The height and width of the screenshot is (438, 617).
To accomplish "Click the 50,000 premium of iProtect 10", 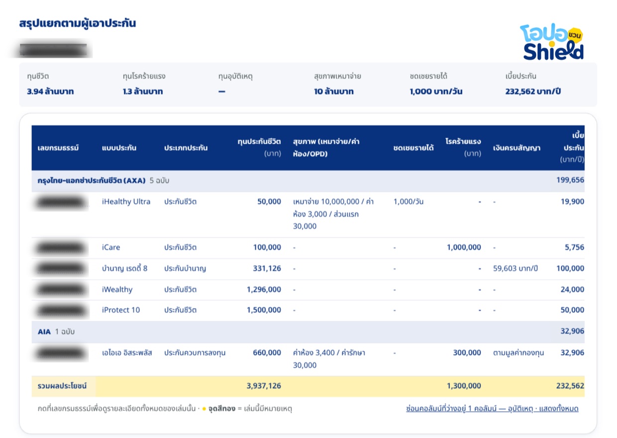I will 573,310.
